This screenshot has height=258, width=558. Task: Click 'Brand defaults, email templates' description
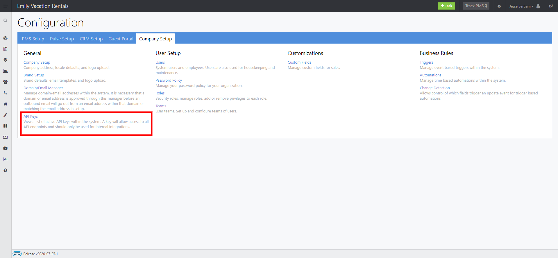[x=65, y=80]
